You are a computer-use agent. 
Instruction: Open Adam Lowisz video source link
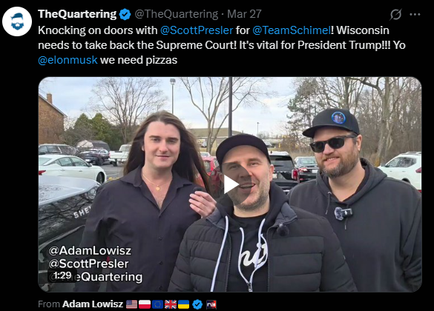tap(93, 304)
